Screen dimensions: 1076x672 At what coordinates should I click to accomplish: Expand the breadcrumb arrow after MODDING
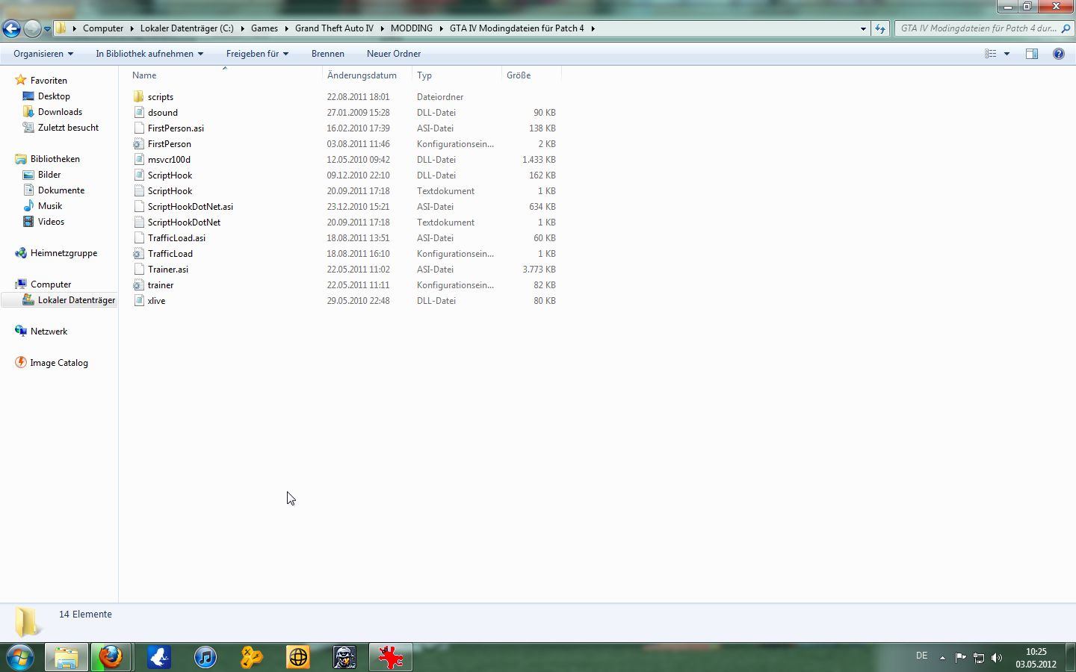[x=441, y=28]
